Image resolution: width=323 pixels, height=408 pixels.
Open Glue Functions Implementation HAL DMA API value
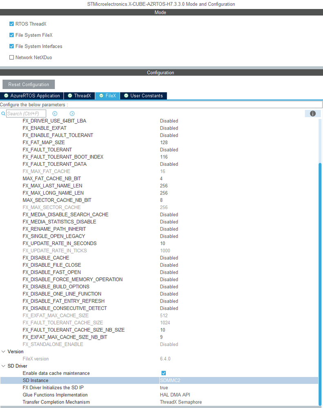175,395
